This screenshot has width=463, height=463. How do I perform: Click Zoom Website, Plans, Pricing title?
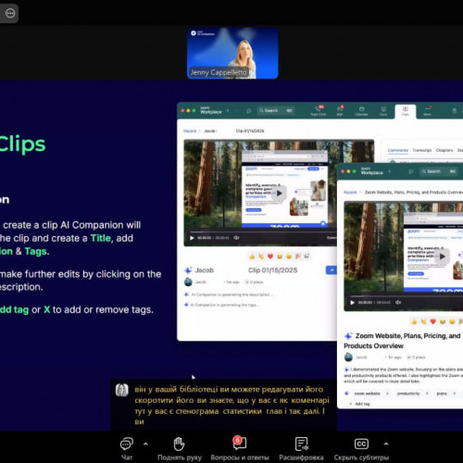coord(402,341)
